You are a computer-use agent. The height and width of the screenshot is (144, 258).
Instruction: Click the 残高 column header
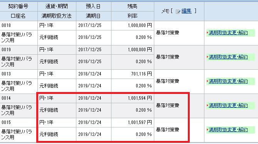pyautogui.click(x=133, y=7)
